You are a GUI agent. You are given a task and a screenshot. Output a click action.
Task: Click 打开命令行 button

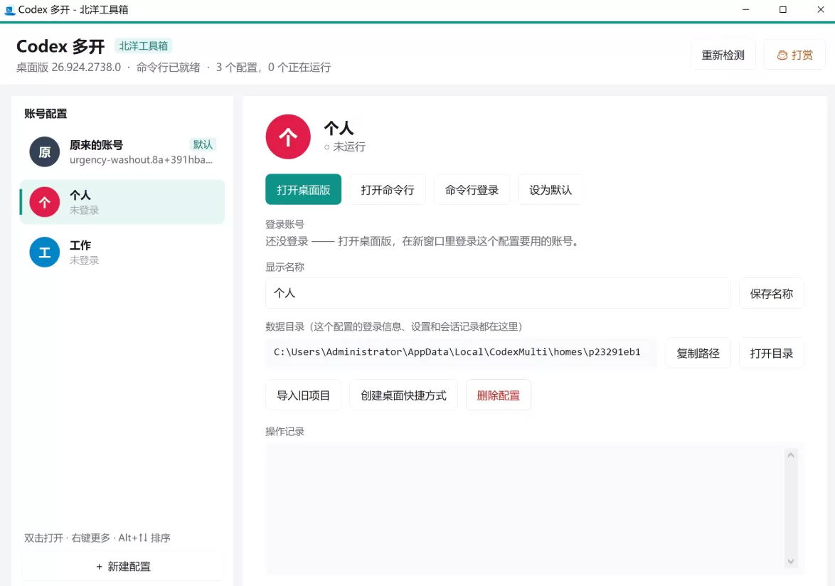[387, 189]
